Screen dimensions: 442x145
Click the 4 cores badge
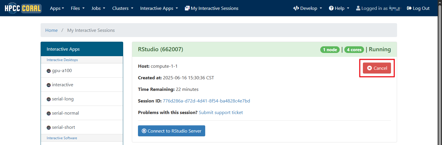[x=354, y=50]
